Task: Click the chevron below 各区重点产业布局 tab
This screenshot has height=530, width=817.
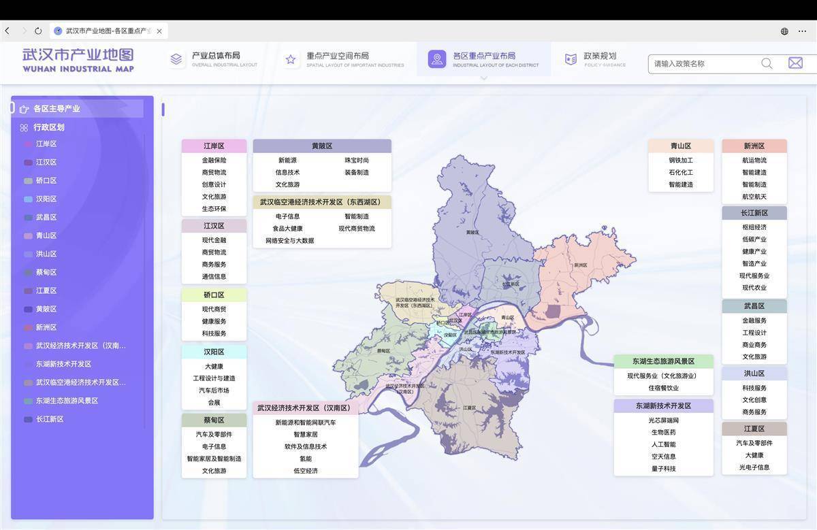Action: click(x=483, y=78)
